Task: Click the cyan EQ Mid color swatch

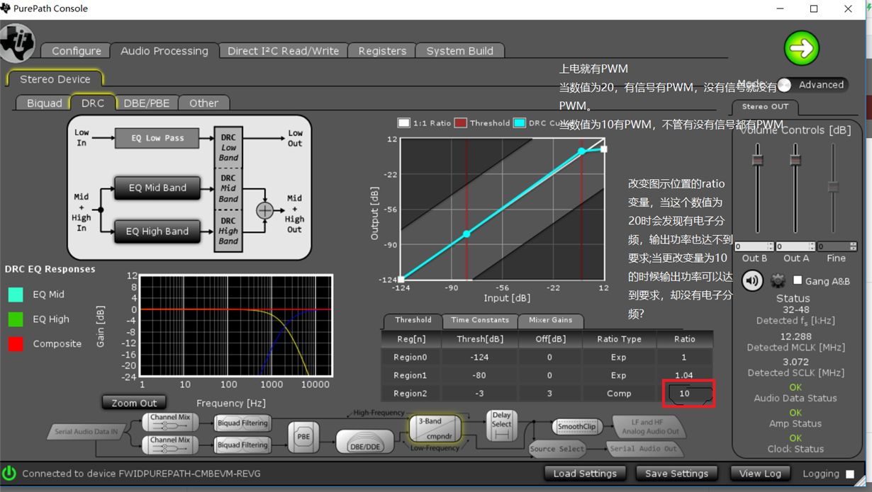Action: tap(16, 294)
